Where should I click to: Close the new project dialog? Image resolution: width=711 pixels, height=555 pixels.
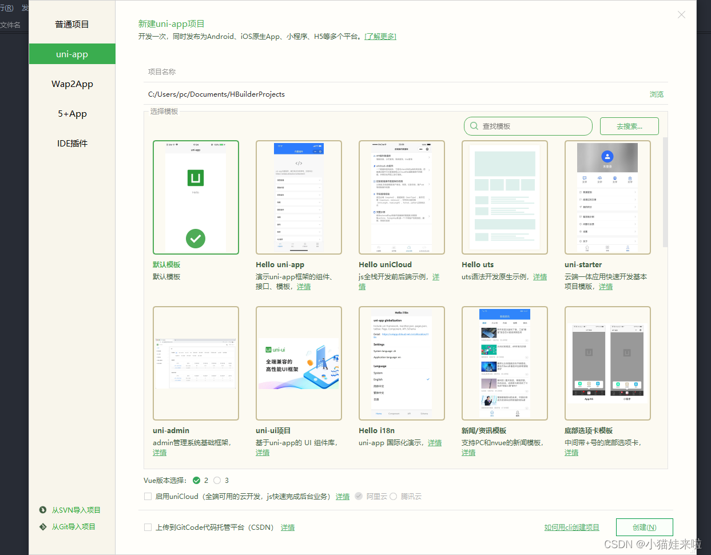(681, 15)
